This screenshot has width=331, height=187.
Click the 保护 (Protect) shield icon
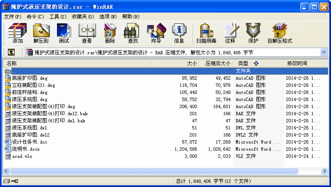click(253, 33)
